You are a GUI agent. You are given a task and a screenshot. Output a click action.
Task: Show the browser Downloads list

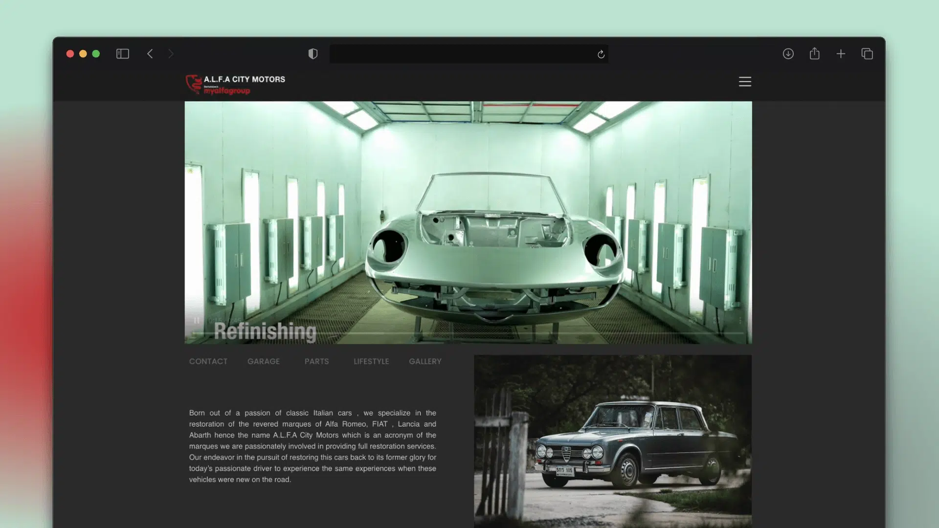pyautogui.click(x=788, y=54)
